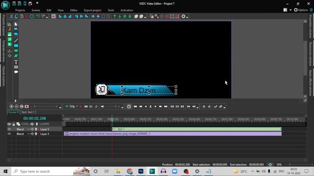Click timeline Zoom In plus icon
This screenshot has height=176, width=314.
pos(11,107)
